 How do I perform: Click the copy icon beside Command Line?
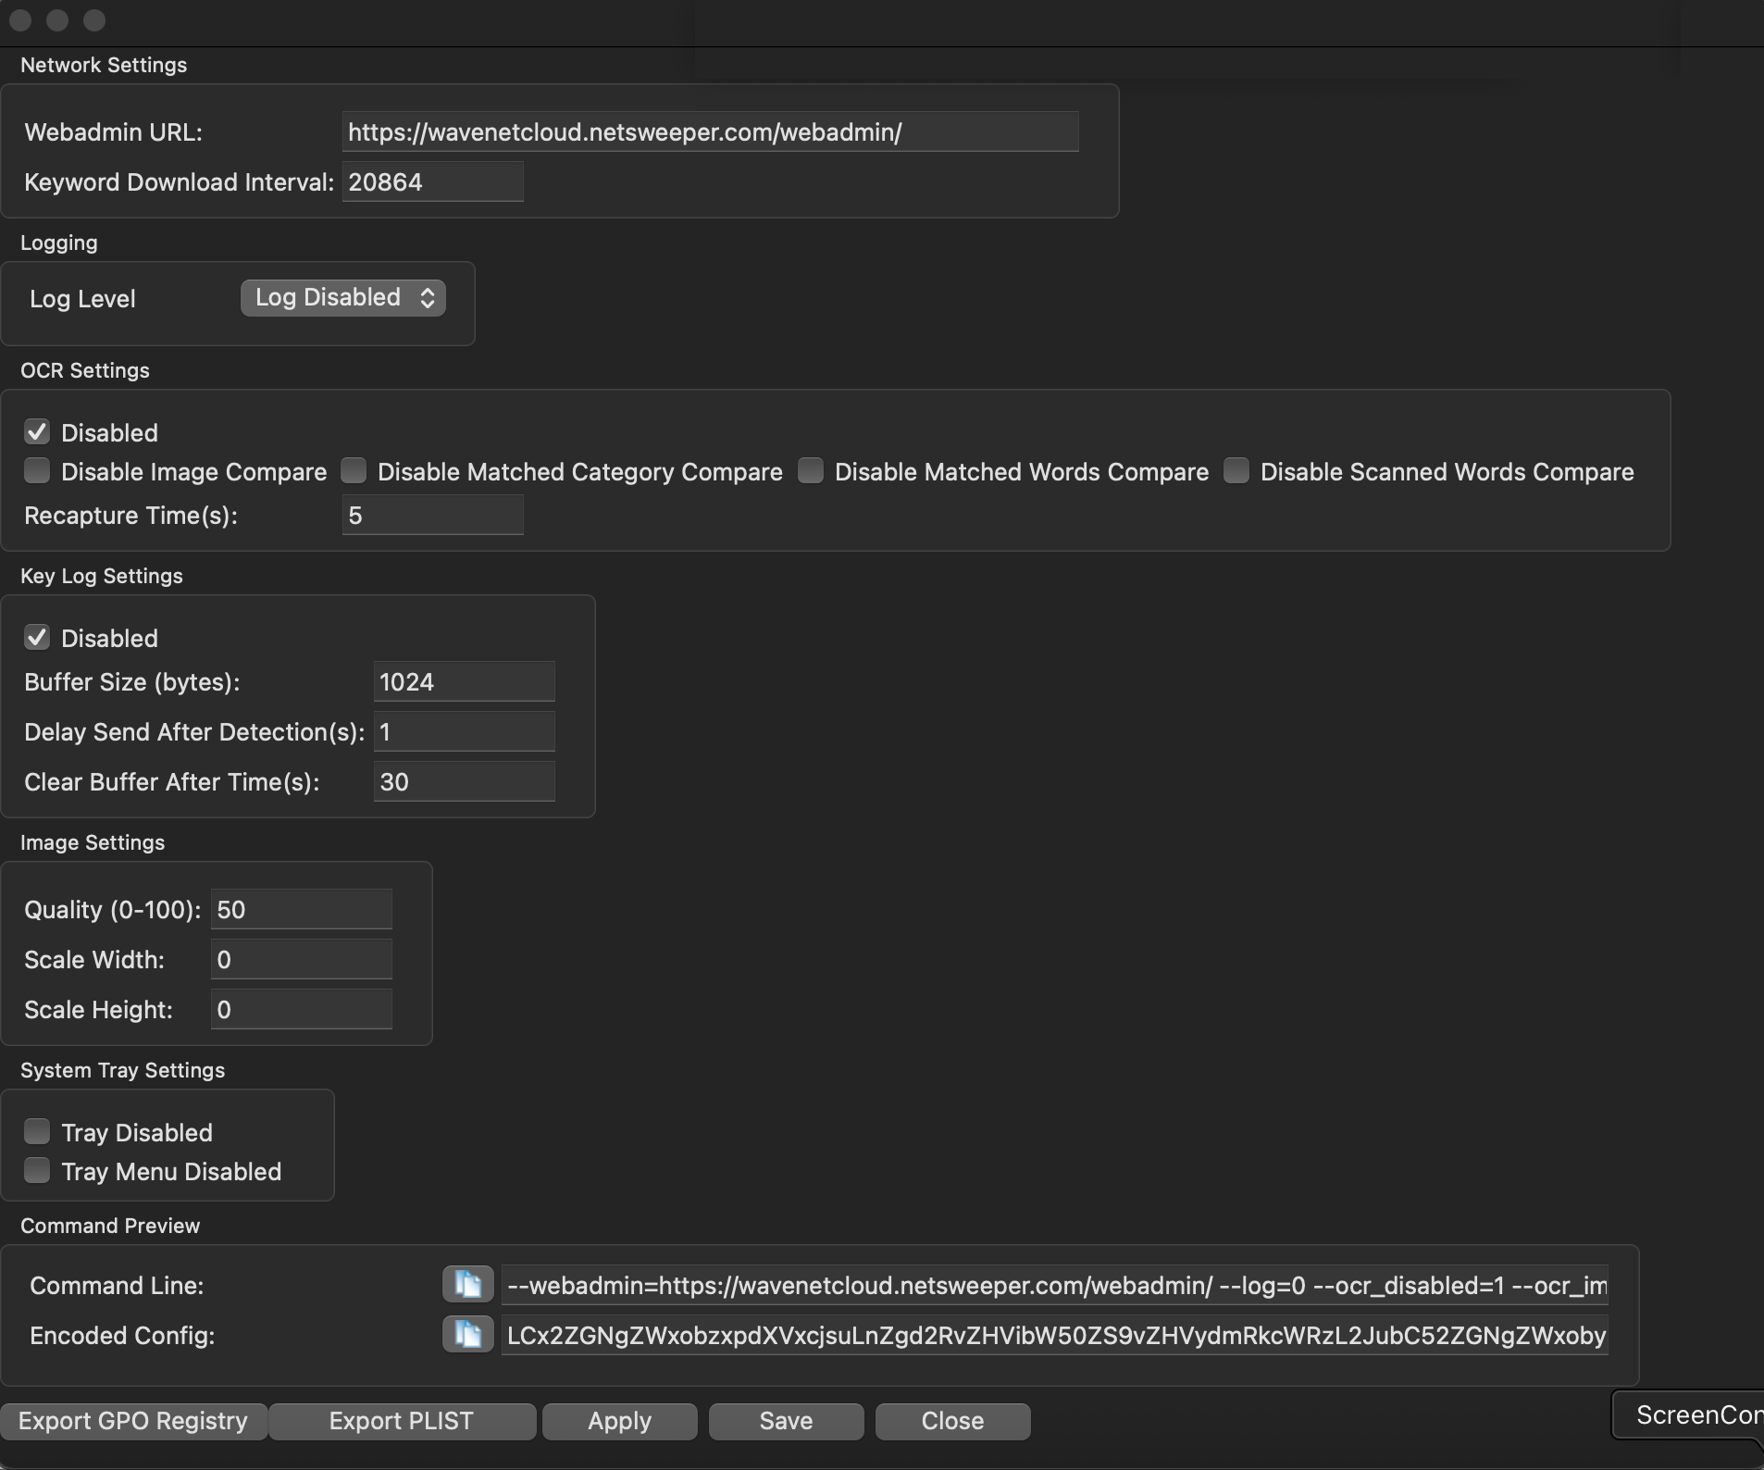(x=467, y=1285)
